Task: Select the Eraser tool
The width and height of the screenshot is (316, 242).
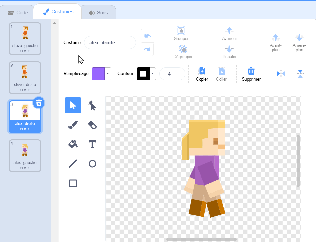Action: 92,125
